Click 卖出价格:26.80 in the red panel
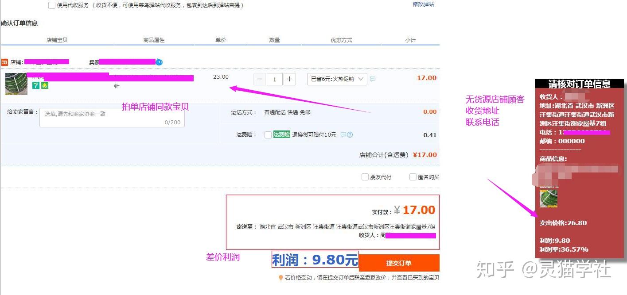Screen dimensions: 627x295 click(x=563, y=222)
